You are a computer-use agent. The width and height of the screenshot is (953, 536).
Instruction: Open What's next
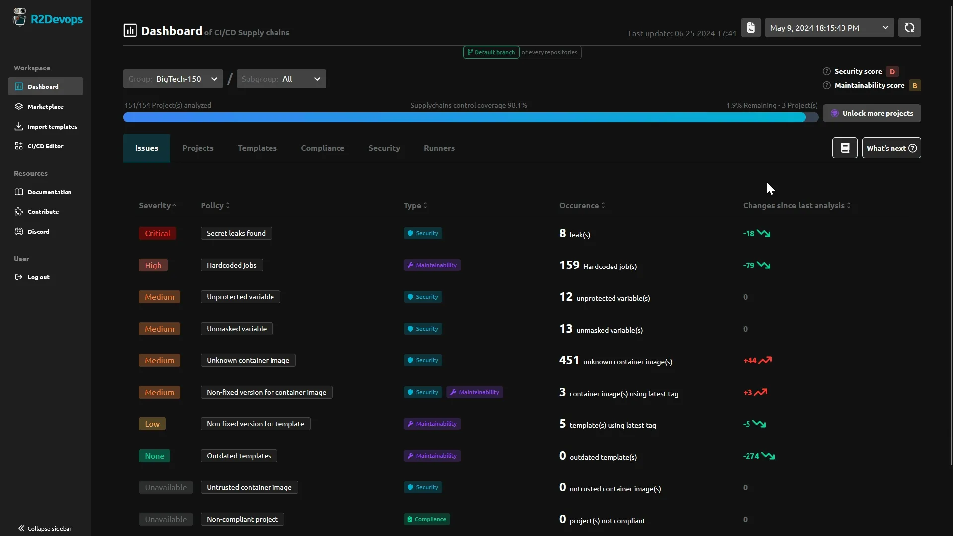(891, 148)
